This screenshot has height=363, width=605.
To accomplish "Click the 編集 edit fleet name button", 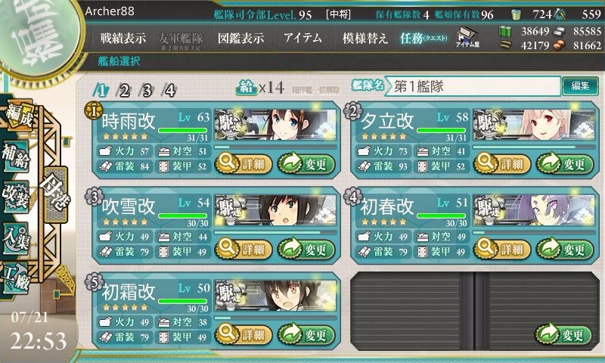I will click(x=580, y=85).
